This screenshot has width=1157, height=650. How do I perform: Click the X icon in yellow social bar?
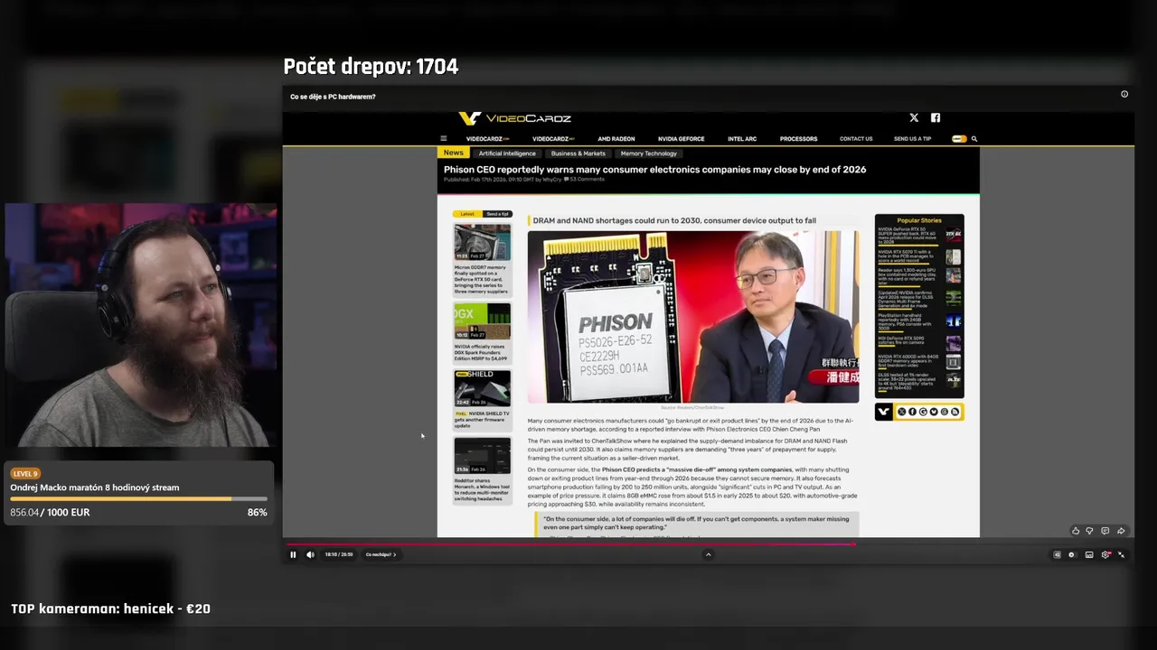coord(901,412)
